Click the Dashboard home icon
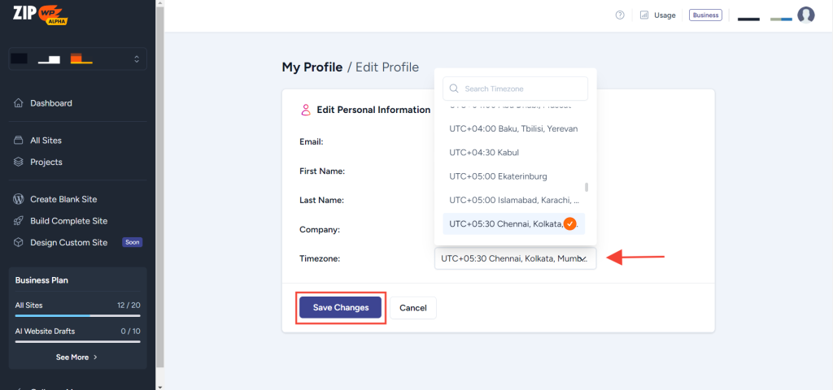833x390 pixels. 19,103
